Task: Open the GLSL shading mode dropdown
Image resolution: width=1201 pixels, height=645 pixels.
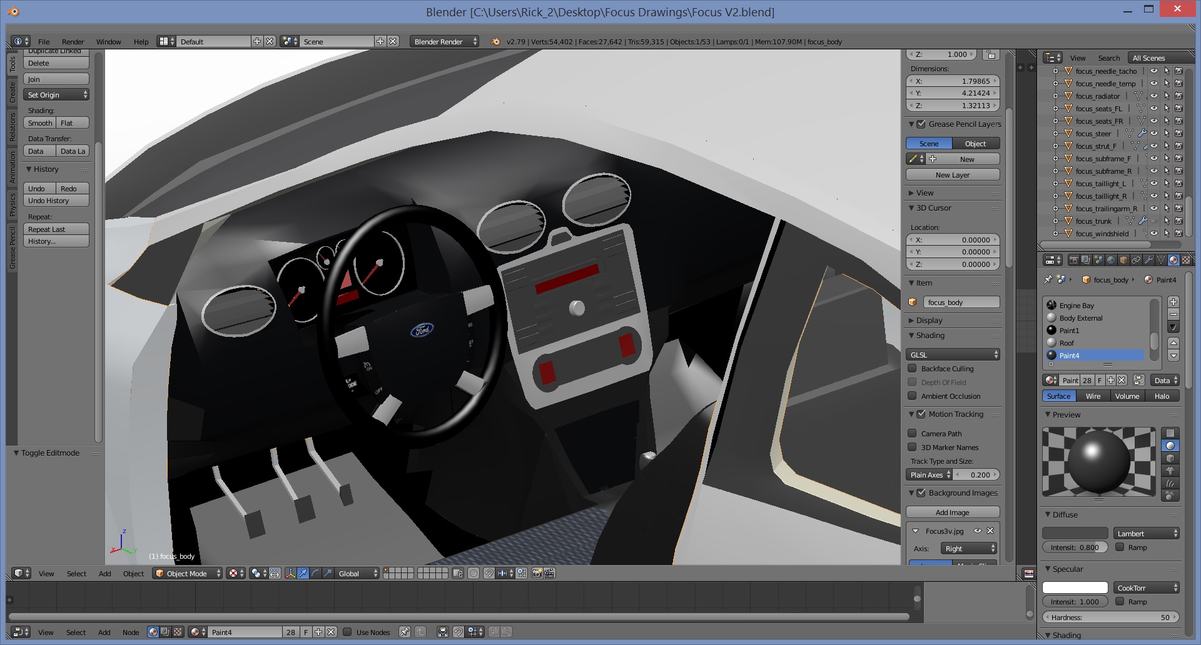Action: 953,354
